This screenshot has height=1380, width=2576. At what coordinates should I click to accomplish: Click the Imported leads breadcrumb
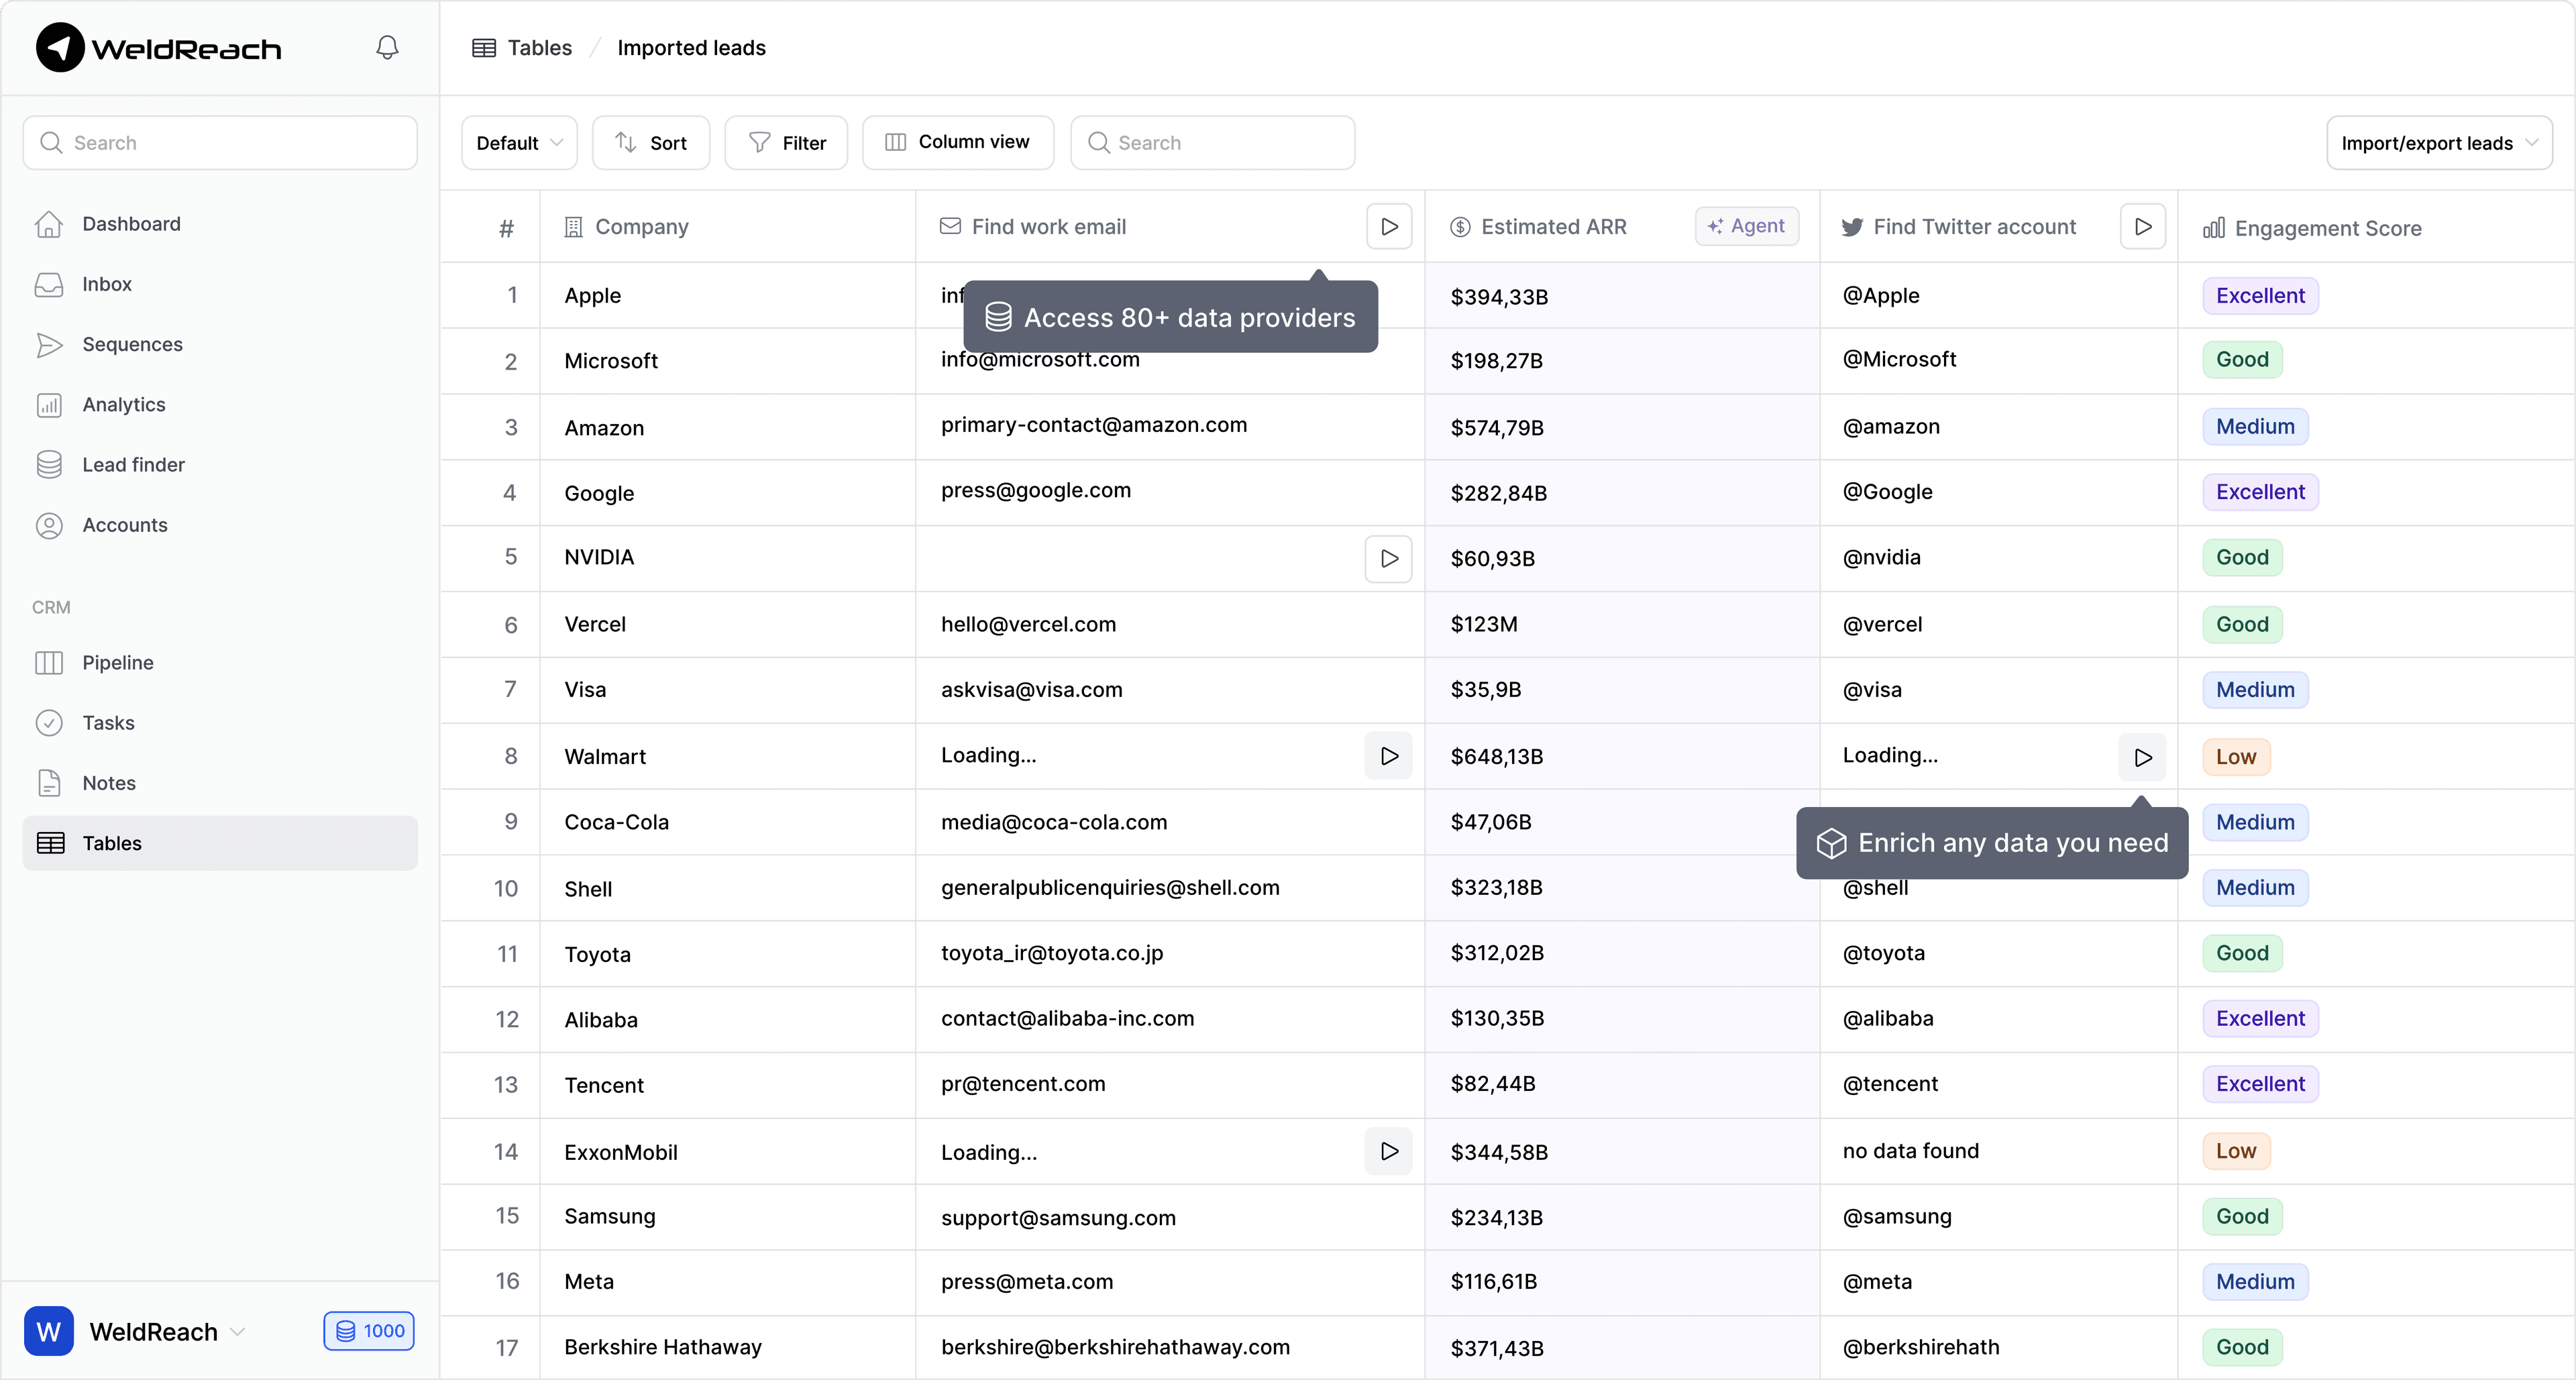coord(691,48)
